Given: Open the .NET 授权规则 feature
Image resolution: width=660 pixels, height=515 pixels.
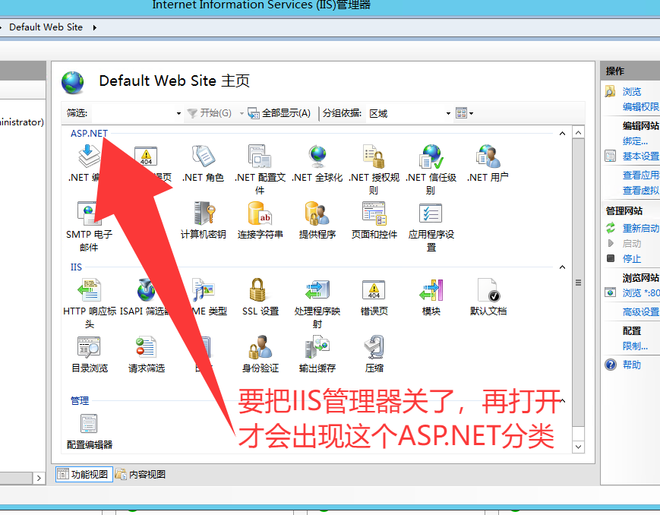Looking at the screenshot, I should tap(374, 169).
